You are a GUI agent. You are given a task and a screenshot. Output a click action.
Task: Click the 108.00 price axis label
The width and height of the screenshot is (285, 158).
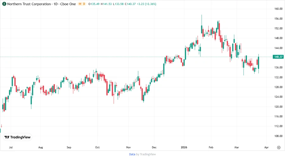pyautogui.click(x=278, y=136)
